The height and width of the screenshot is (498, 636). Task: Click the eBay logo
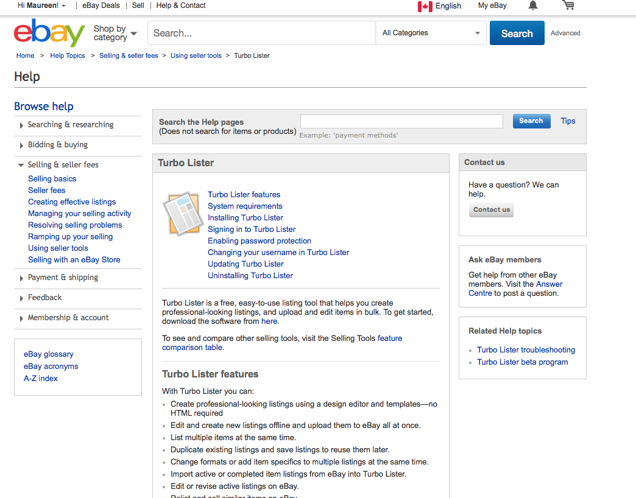[x=49, y=33]
